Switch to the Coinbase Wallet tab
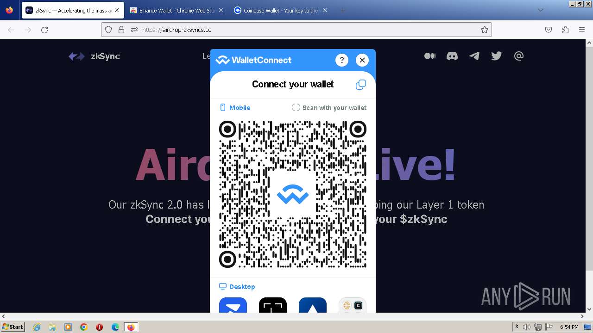593x333 pixels. 280,10
